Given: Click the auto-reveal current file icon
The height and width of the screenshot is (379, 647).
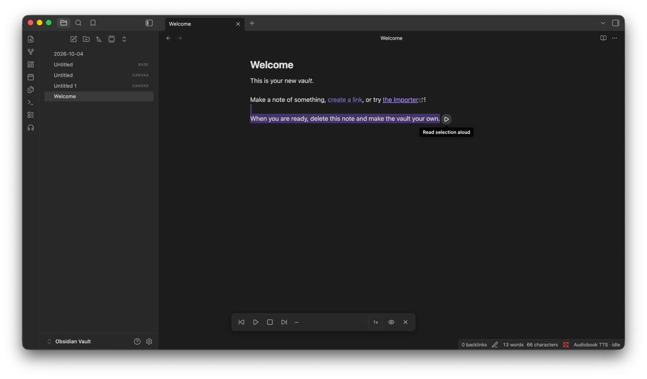Looking at the screenshot, I should (x=112, y=39).
